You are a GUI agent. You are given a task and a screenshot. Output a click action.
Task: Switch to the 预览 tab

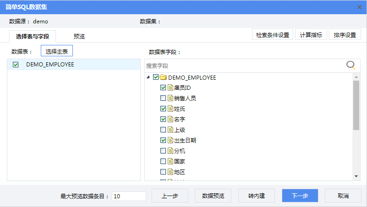tap(79, 36)
